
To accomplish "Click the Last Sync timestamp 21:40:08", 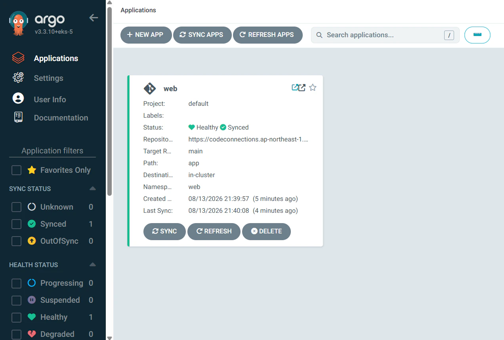I will click(x=219, y=211).
